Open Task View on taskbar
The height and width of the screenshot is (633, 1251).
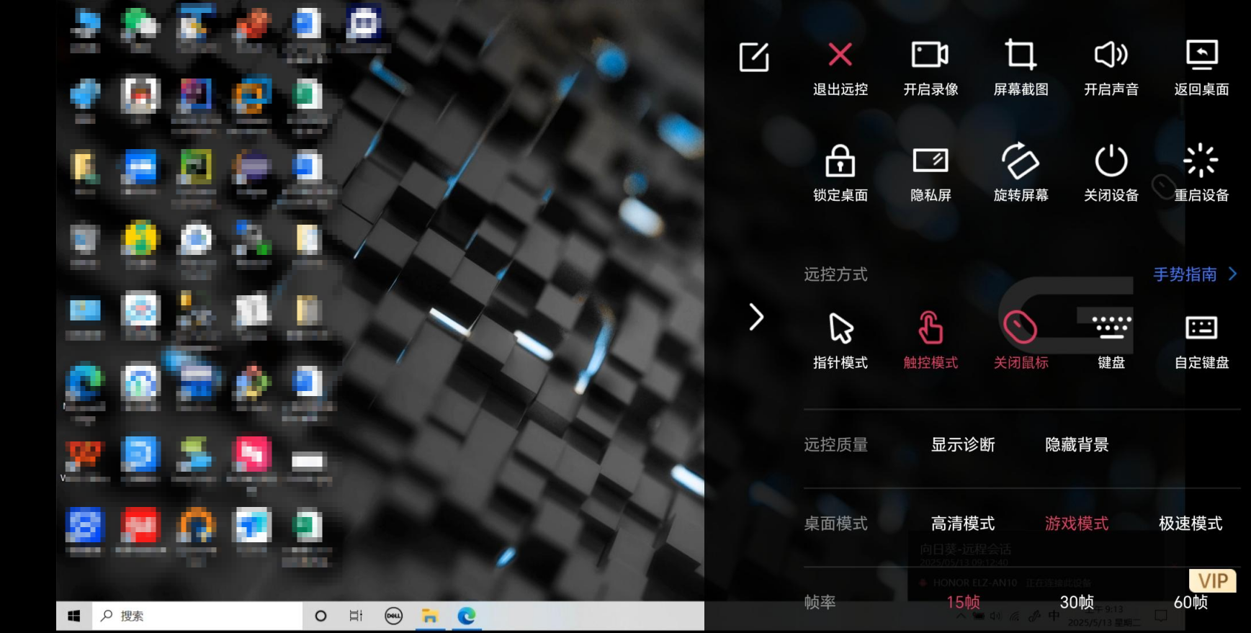coord(356,616)
